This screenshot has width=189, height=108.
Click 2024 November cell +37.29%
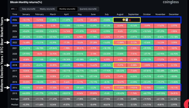point(160,31)
